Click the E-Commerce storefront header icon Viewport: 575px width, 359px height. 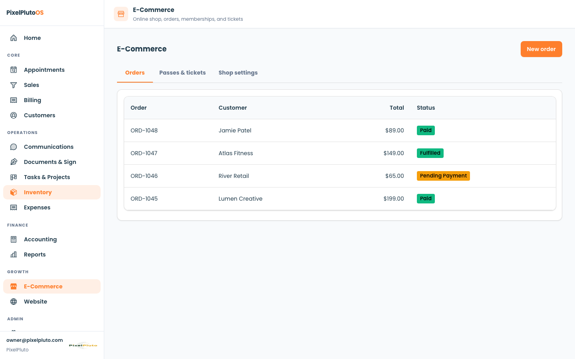(121, 14)
